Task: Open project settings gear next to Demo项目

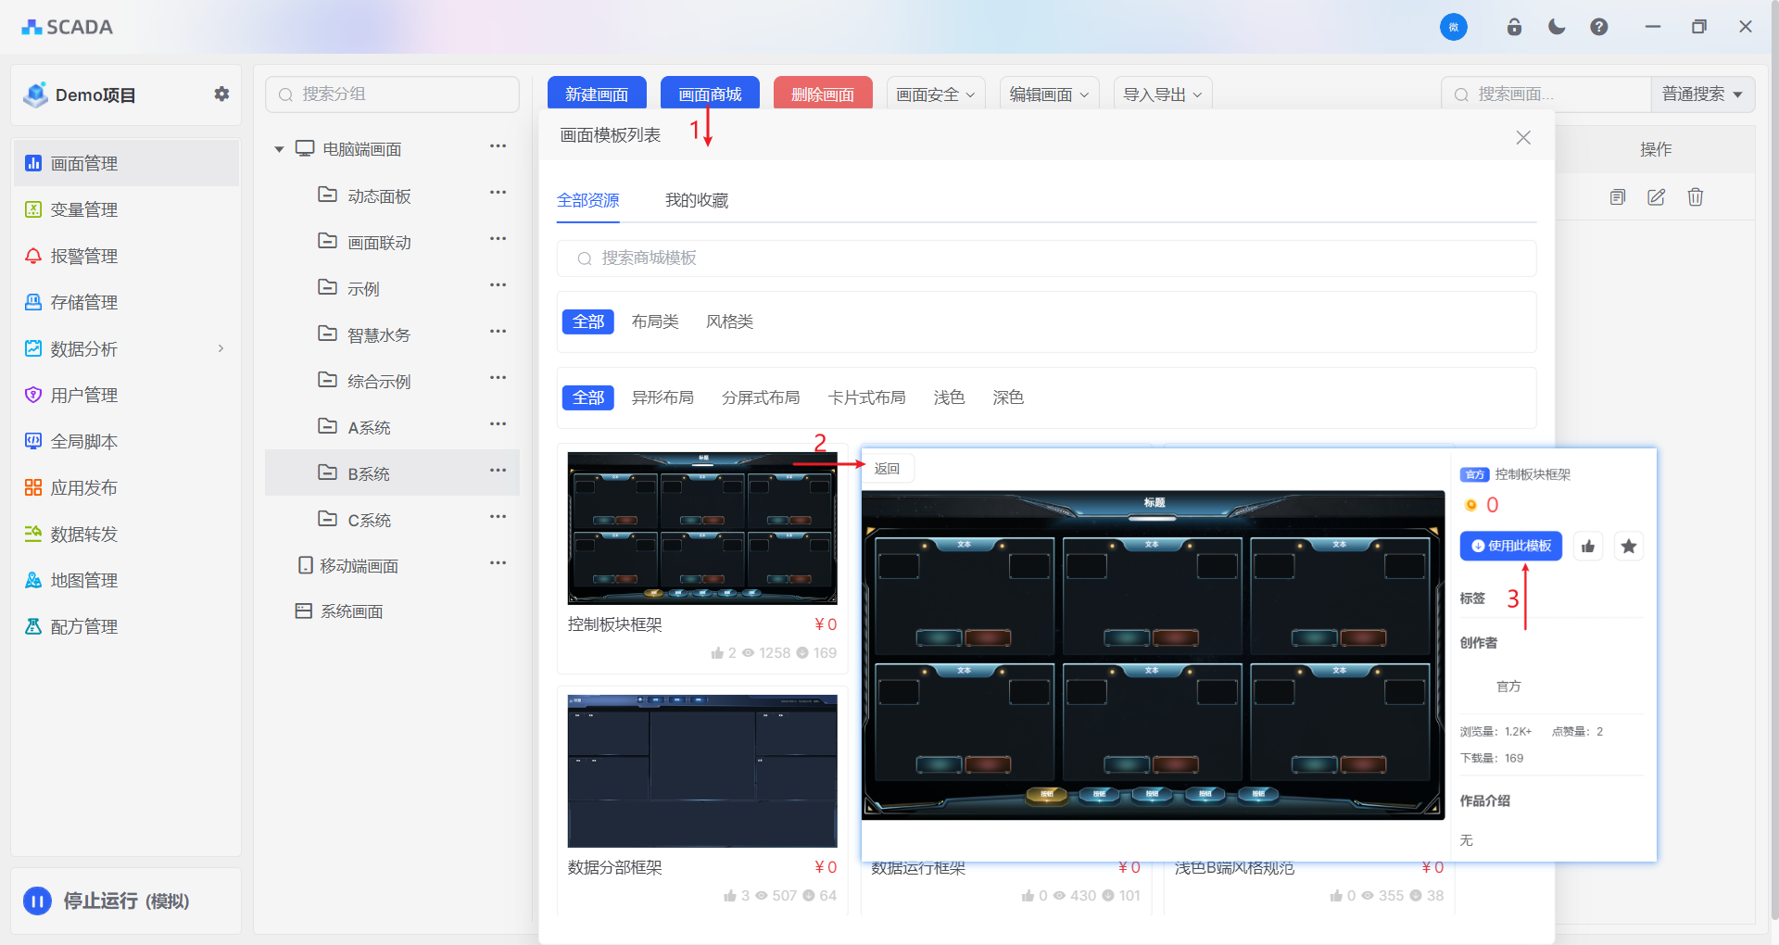Action: [221, 94]
